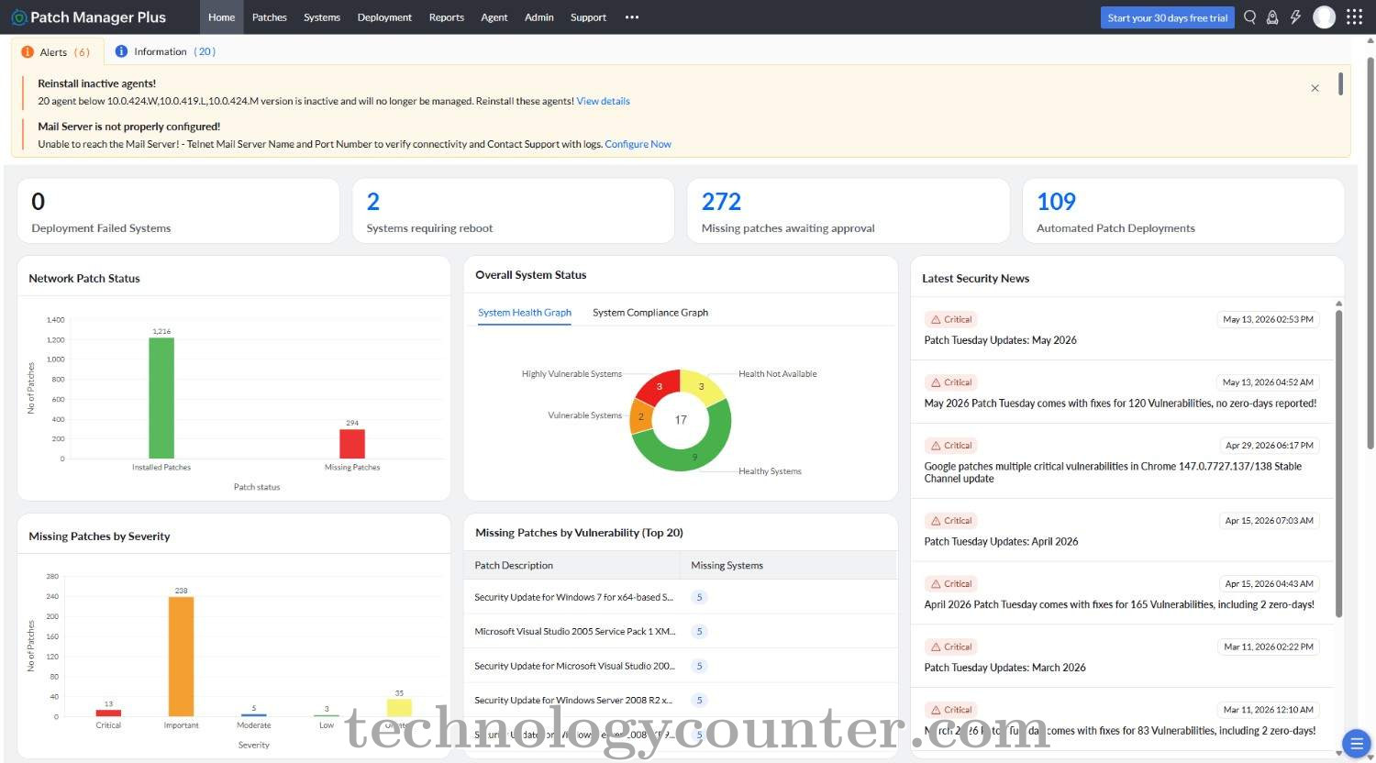Image resolution: width=1376 pixels, height=763 pixels.
Task: Select the yellow Health Not Available donut segment
Action: [x=702, y=387]
